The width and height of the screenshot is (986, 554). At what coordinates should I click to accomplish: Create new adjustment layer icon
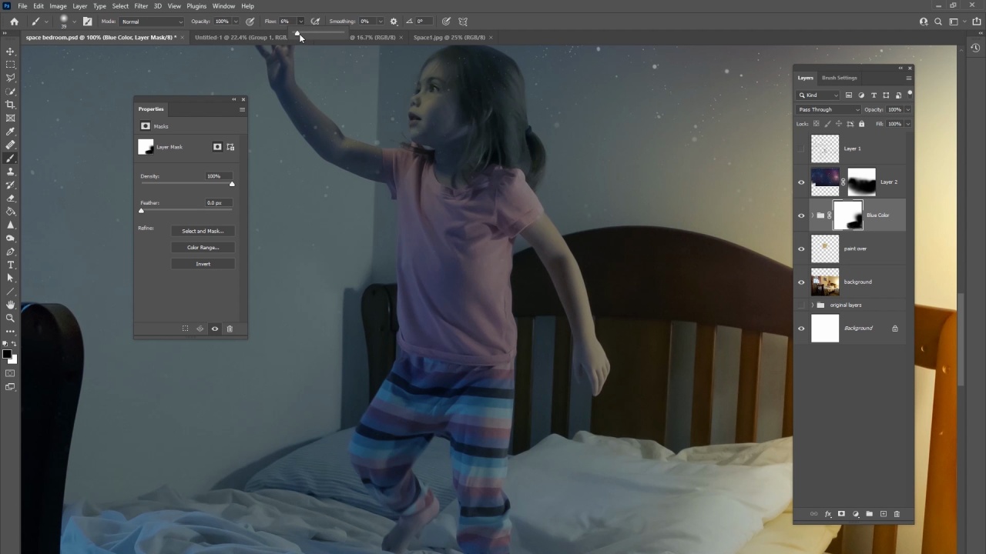coord(856,514)
